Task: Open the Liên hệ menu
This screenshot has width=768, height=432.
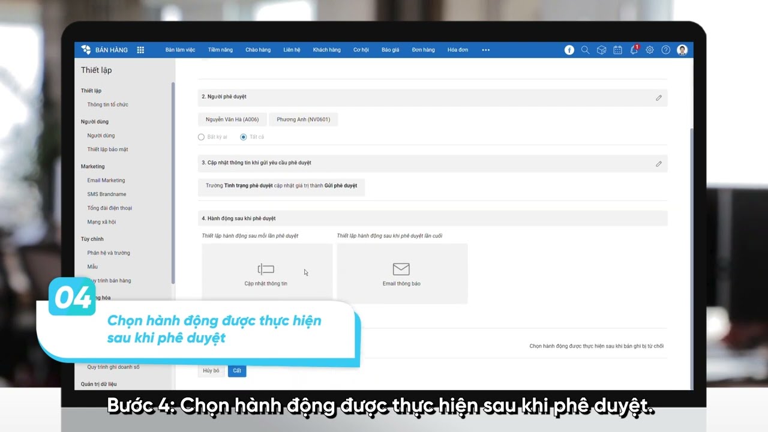Action: coord(292,50)
